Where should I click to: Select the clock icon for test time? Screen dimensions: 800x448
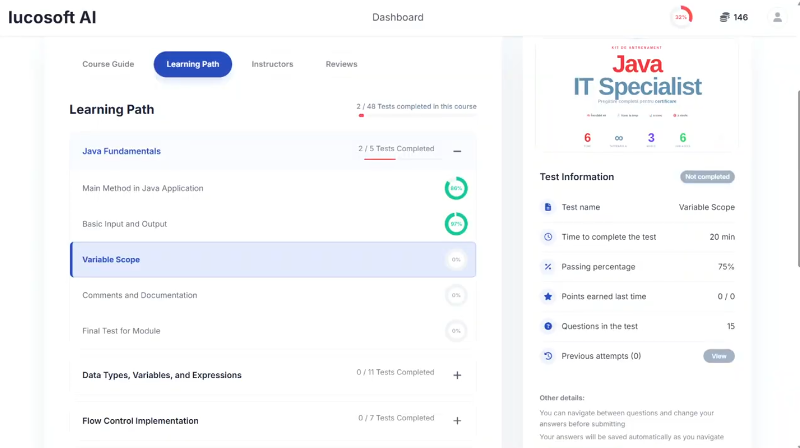548,236
